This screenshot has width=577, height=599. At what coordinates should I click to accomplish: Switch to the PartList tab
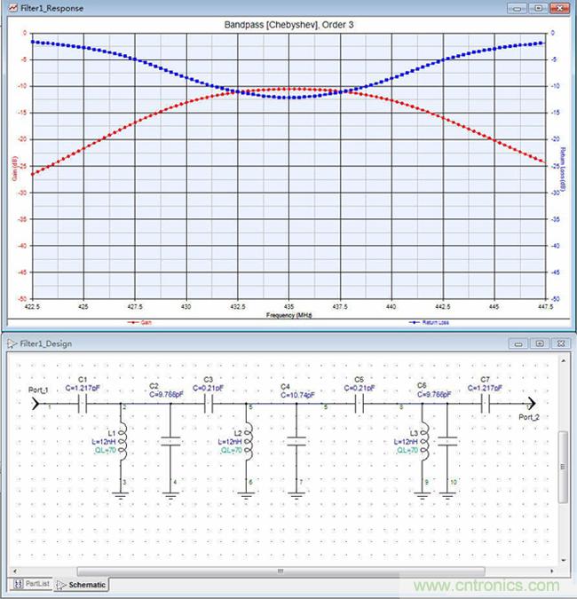pyautogui.click(x=32, y=584)
